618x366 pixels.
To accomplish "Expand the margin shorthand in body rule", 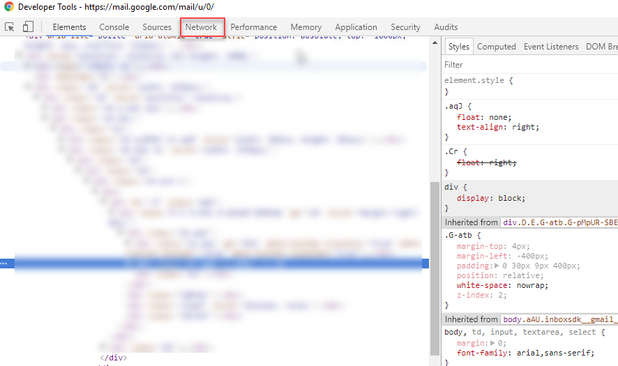I will pyautogui.click(x=492, y=343).
